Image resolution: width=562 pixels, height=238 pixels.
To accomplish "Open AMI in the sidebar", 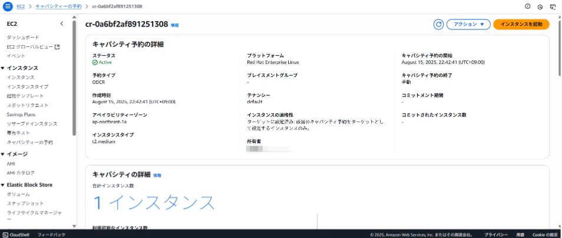I will (11, 163).
